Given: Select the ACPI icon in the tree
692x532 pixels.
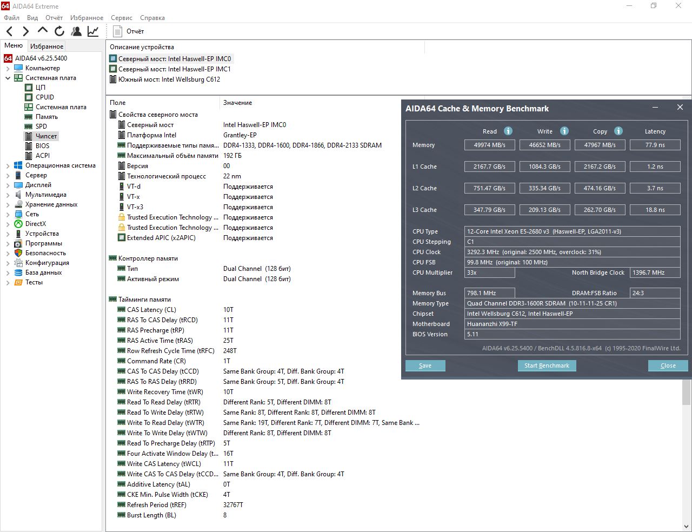Looking at the screenshot, I should coord(29,156).
